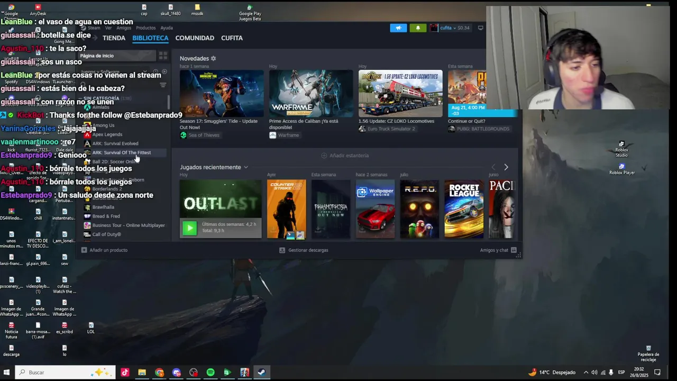
Task: Click the download icon beside Gestionar descargas
Action: pos(282,250)
